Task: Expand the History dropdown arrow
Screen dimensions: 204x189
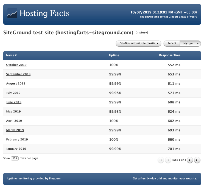Action: coord(198,43)
